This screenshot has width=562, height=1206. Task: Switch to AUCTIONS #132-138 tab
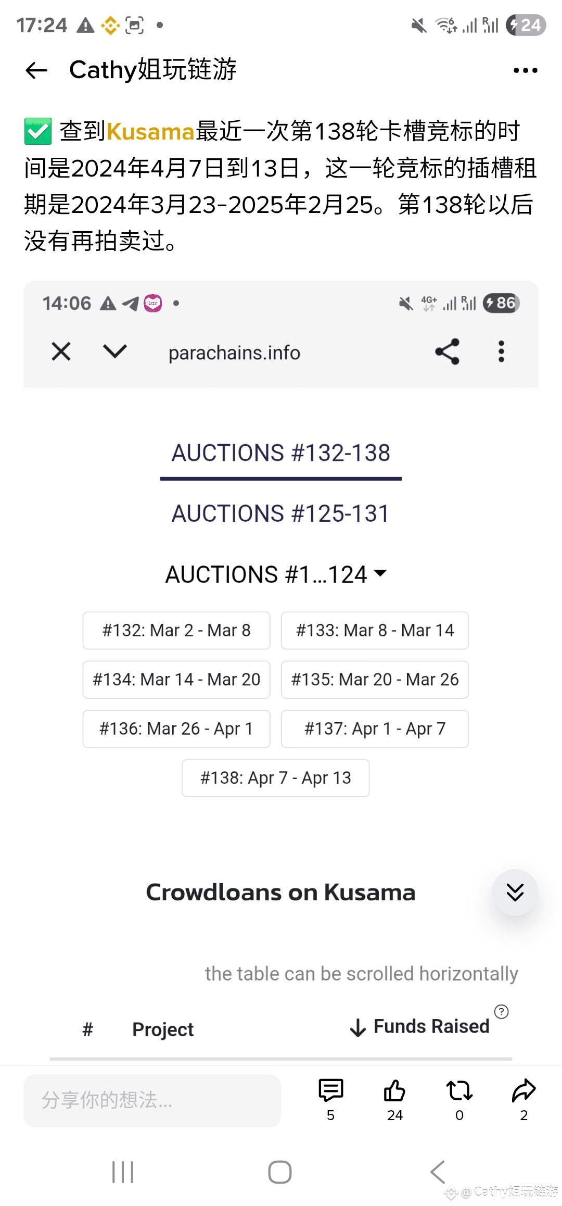281,453
